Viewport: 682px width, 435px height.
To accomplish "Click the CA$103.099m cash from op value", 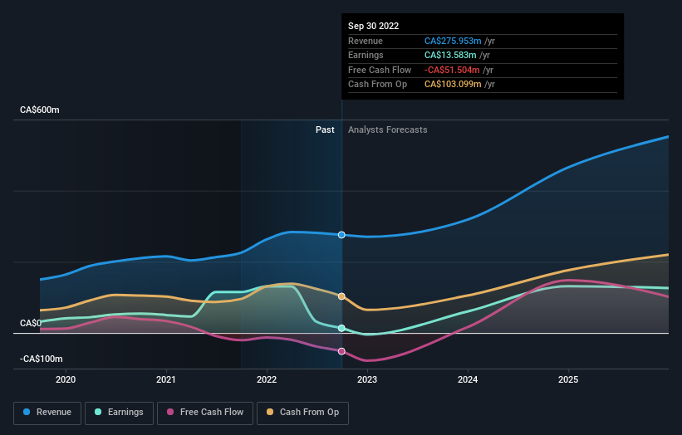I will 453,85.
